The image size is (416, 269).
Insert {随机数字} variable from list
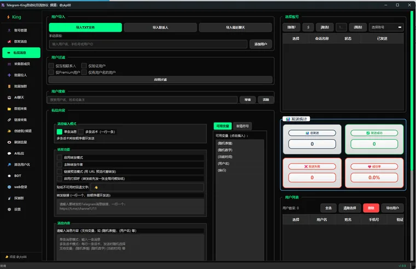point(225,150)
